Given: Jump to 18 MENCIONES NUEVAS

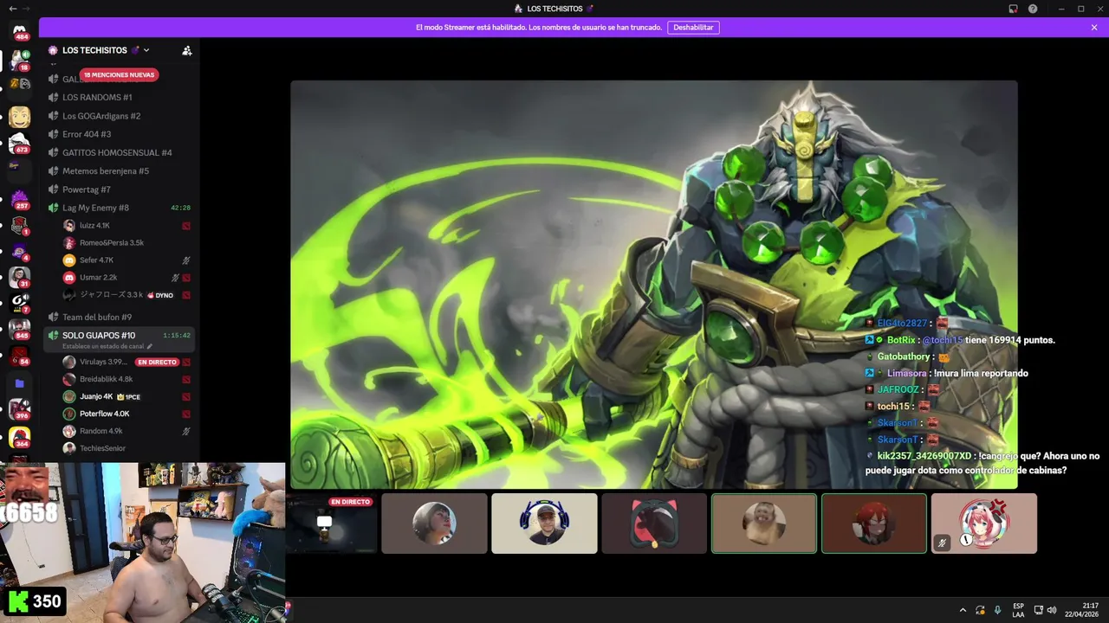Looking at the screenshot, I should pyautogui.click(x=119, y=75).
